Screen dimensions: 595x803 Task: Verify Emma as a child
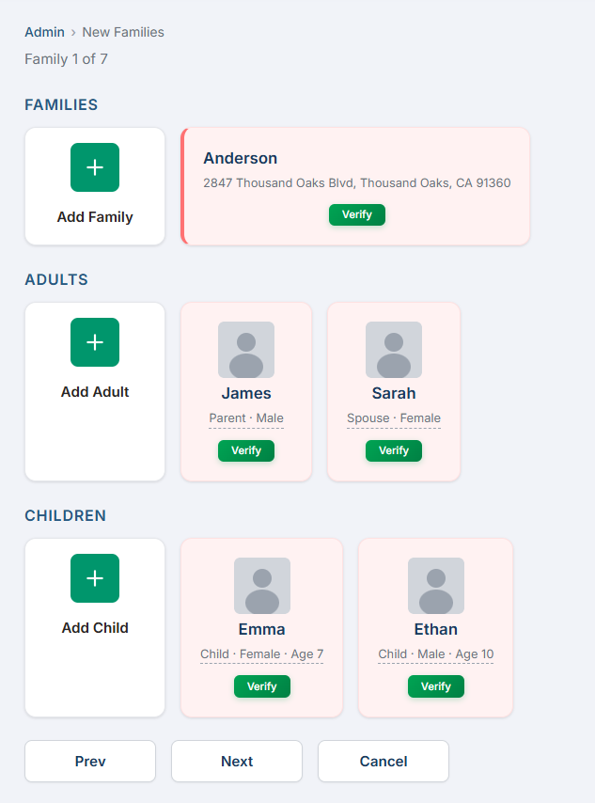click(x=261, y=686)
